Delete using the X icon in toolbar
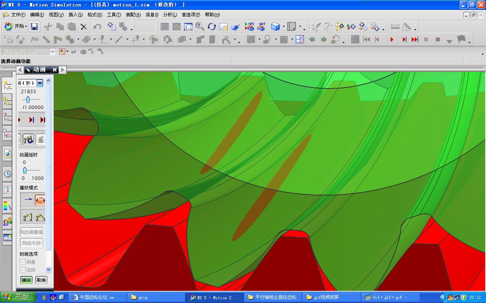Screen dimensions: 486x303 click(84, 27)
